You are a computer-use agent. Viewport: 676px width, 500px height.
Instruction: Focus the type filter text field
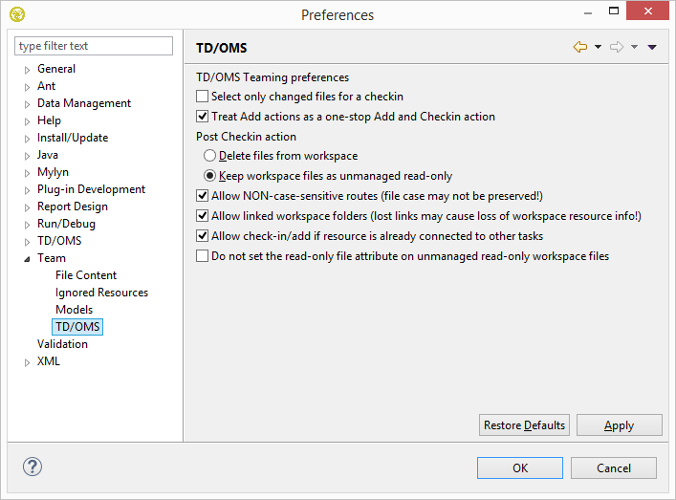coord(94,46)
